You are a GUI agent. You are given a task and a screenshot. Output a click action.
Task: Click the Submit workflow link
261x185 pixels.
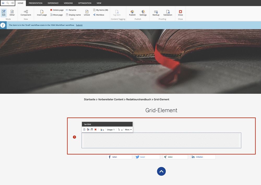tap(79, 25)
